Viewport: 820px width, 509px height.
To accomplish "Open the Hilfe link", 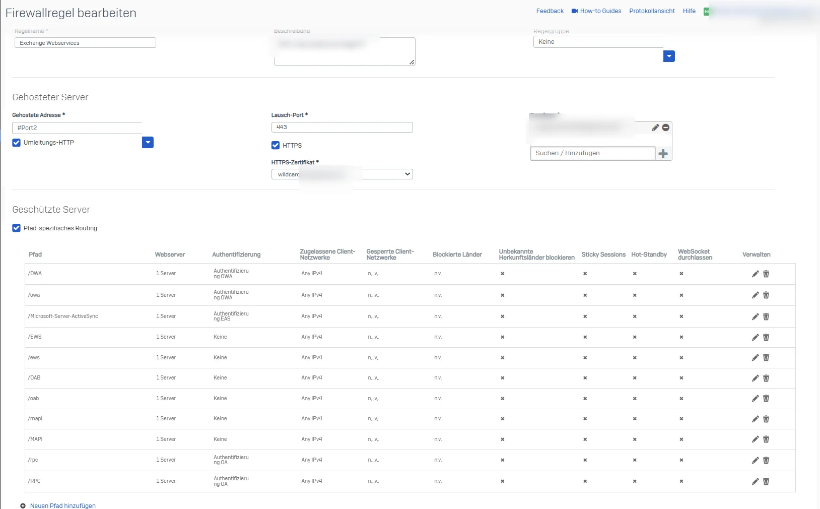I will click(689, 11).
